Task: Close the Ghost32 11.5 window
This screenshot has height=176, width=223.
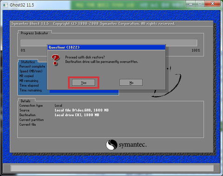Action: [212, 4]
